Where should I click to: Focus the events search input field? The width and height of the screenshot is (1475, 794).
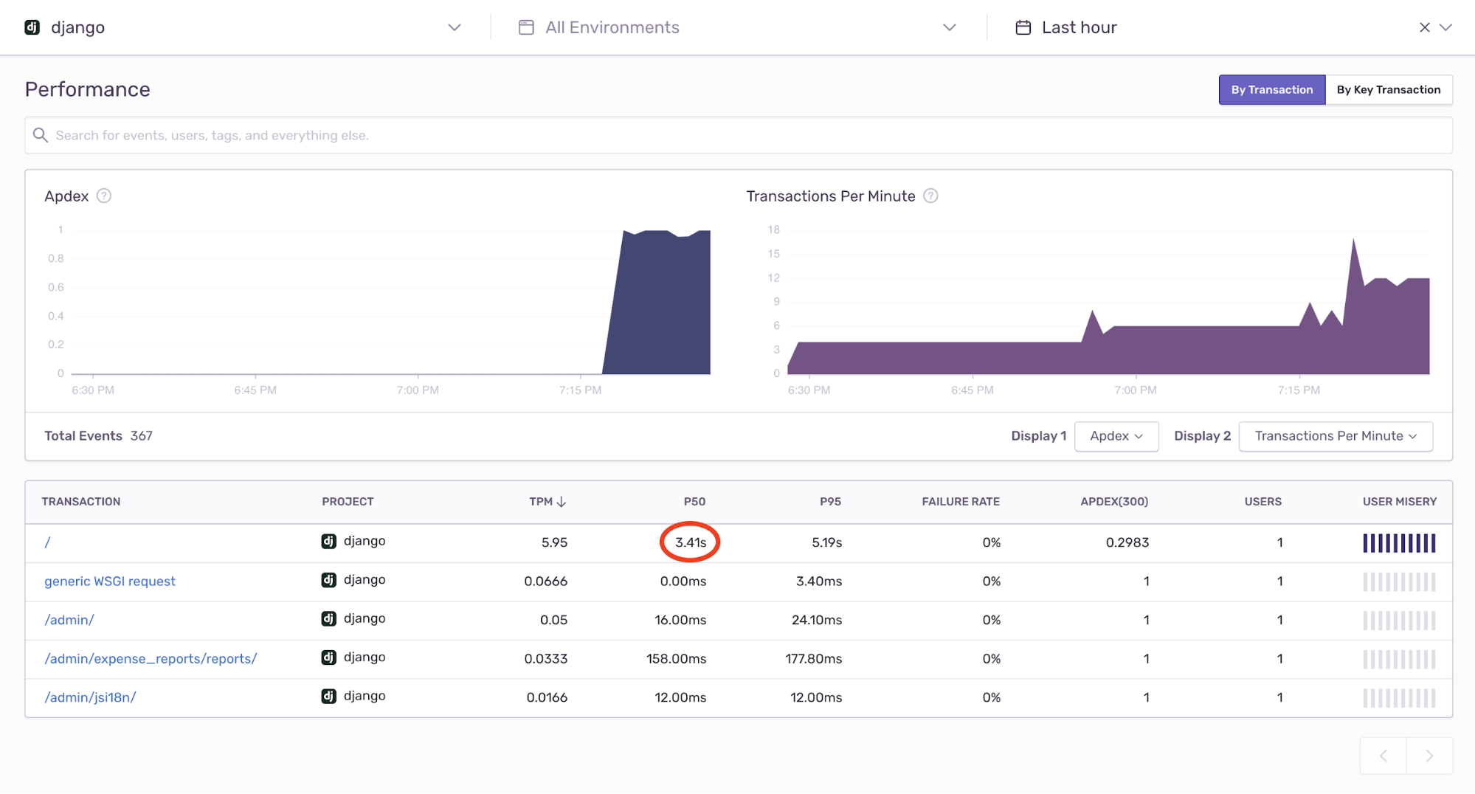point(738,136)
